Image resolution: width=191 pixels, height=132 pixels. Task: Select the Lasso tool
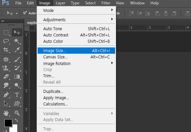pyautogui.click(x=6, y=41)
